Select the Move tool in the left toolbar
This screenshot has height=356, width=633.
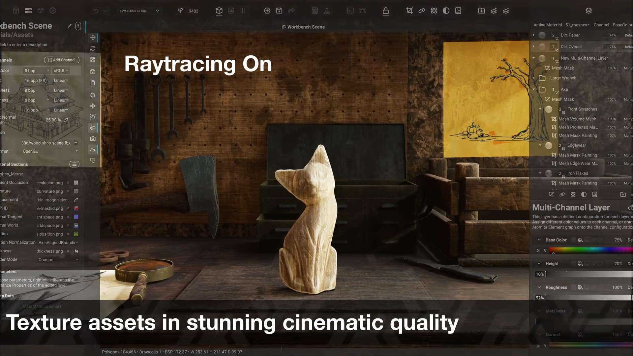93,38
